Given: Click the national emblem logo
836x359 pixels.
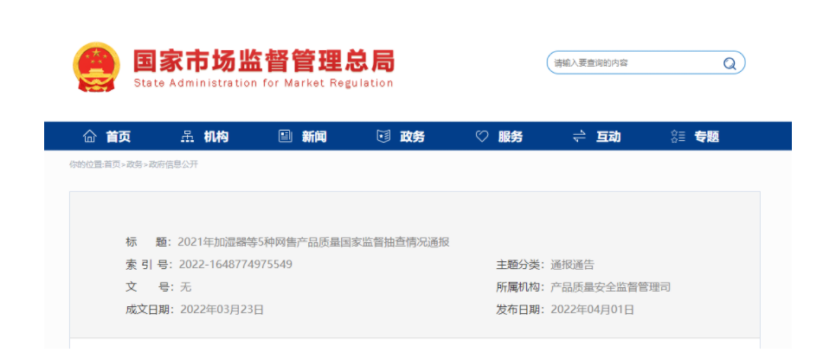Looking at the screenshot, I should coord(96,67).
